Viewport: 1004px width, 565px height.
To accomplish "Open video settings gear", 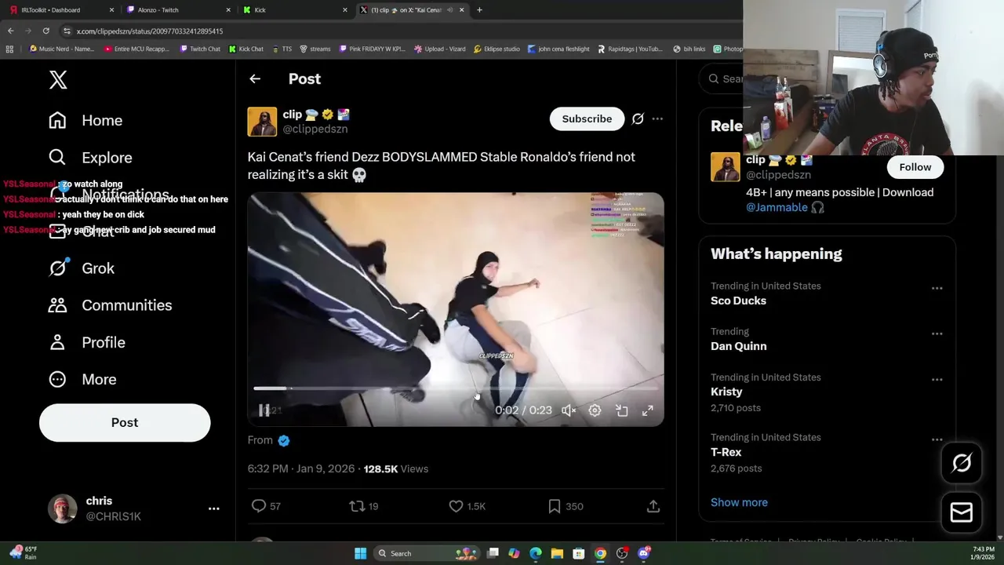I will tap(595, 410).
